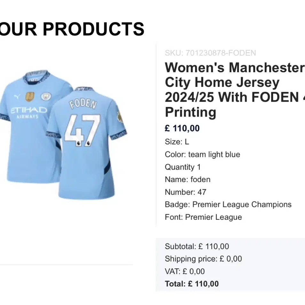The image size is (305, 305).
Task: Click the OUR PRODUCTS heading
Action: point(72,29)
